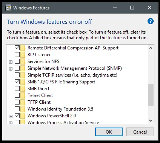The height and width of the screenshot is (143, 160).
Task: Disable SMB 1.0/CIFS File Sharing Support checkbox
Action: point(17,82)
